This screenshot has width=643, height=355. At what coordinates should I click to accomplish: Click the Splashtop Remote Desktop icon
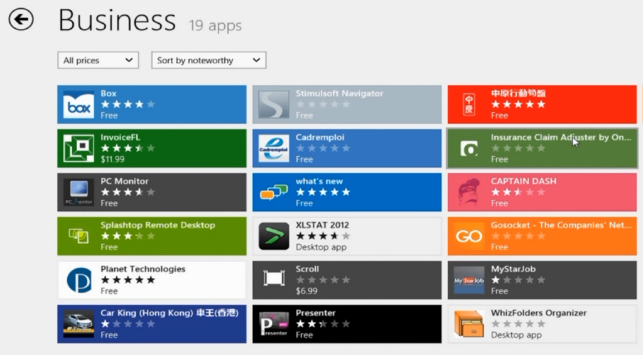coord(78,236)
